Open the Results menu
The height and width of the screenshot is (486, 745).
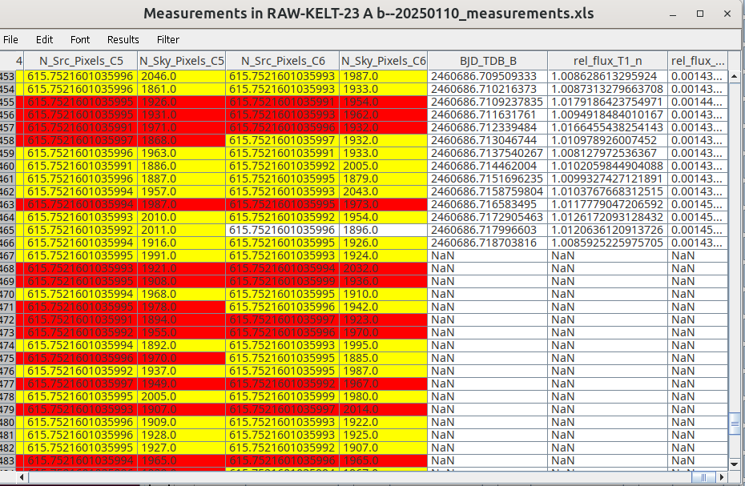pyautogui.click(x=123, y=39)
